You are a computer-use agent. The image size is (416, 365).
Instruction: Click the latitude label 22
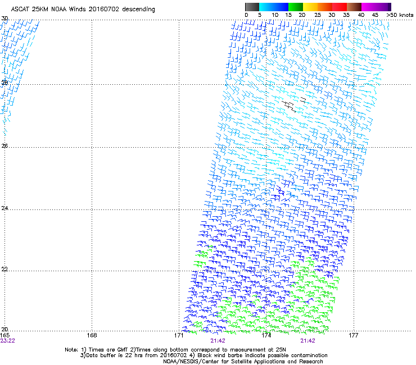click(4, 269)
